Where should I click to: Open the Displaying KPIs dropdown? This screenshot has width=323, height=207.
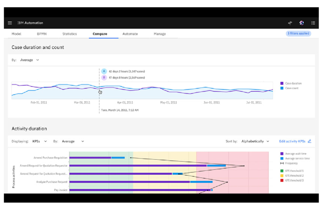[40, 141]
